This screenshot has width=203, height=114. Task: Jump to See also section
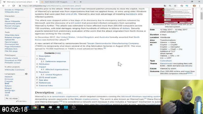tap(43, 80)
